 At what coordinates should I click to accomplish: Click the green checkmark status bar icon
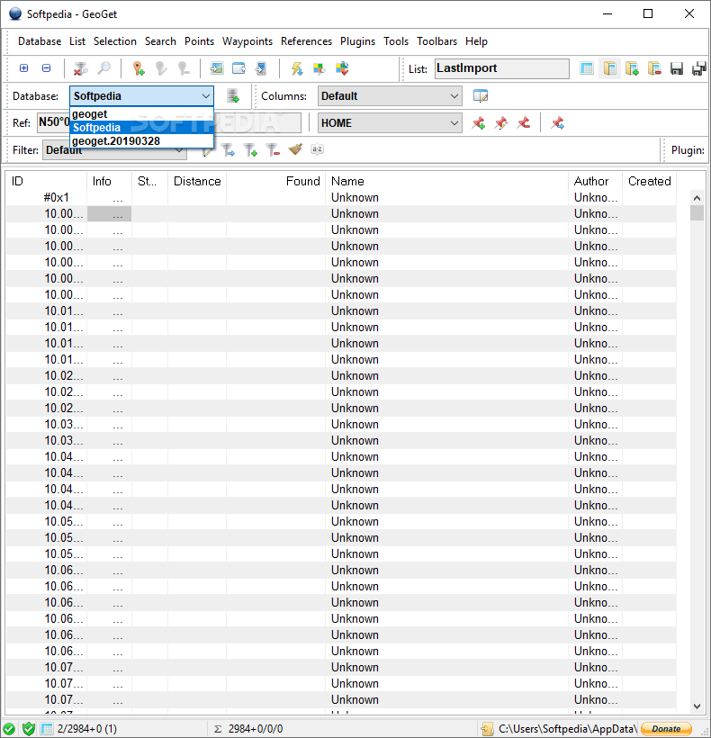pos(9,729)
